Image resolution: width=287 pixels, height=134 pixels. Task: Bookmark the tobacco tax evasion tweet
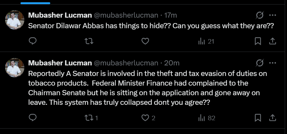pyautogui.click(x=258, y=118)
